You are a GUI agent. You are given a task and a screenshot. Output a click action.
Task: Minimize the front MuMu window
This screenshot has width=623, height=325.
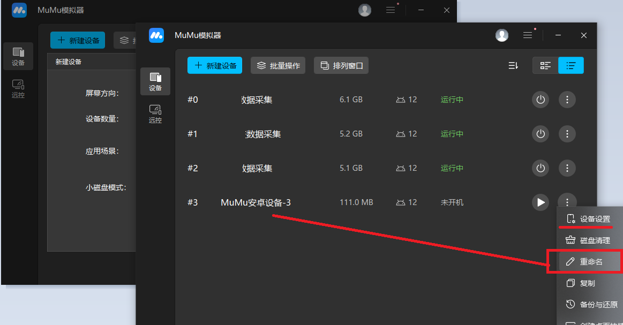pos(558,35)
